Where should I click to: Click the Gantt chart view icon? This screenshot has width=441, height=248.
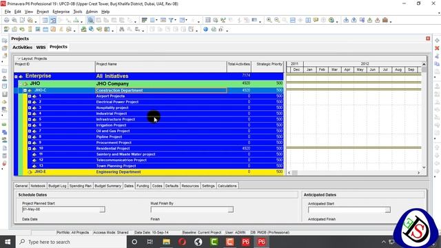pos(53,20)
